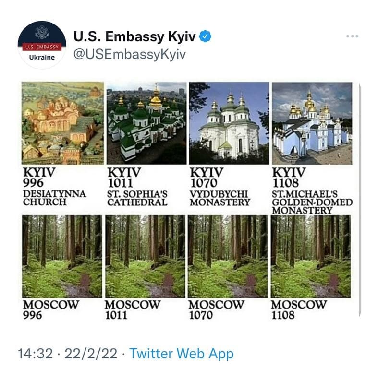
Task: Click the 14:32 · 22/2/22 timestamp
Action: click(68, 354)
